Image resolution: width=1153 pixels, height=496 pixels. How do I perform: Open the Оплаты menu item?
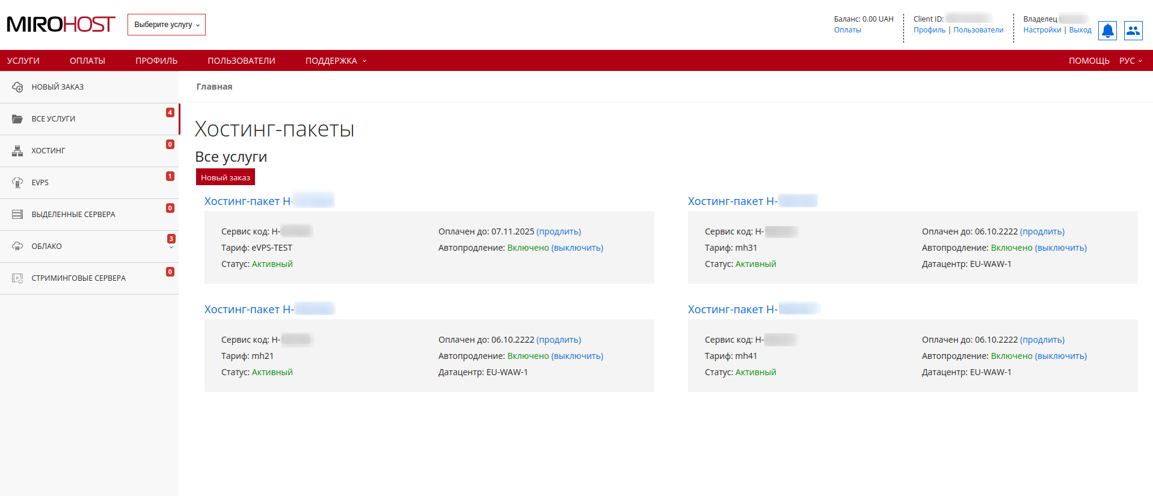click(x=87, y=61)
